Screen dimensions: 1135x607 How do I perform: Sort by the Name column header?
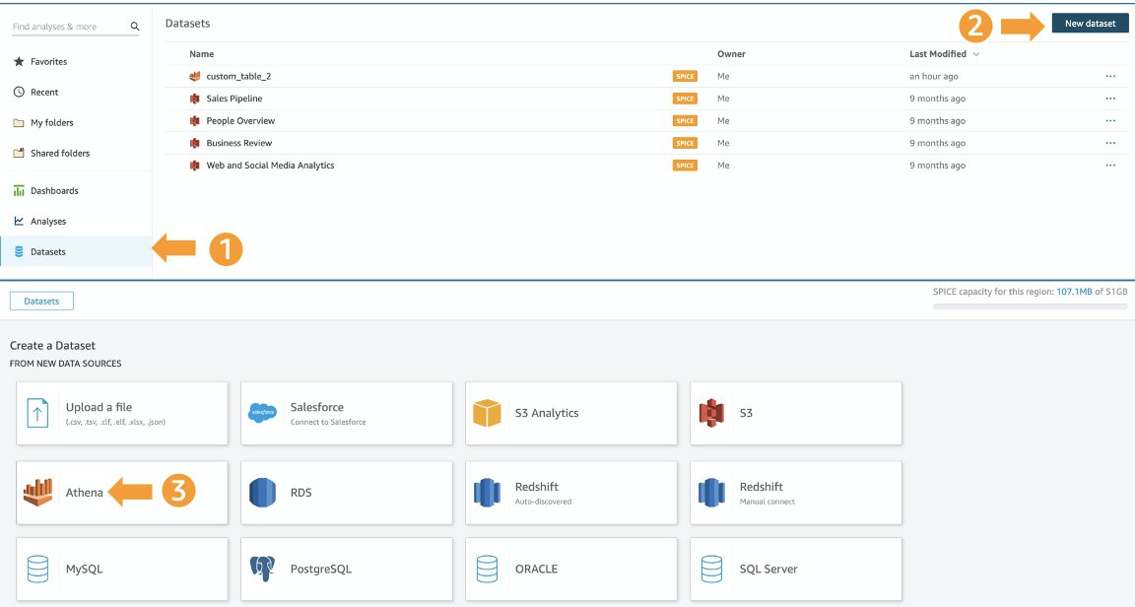201,54
